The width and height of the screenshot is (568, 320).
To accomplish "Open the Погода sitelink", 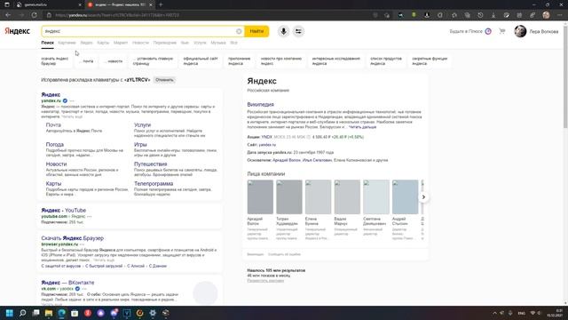I will click(55, 144).
